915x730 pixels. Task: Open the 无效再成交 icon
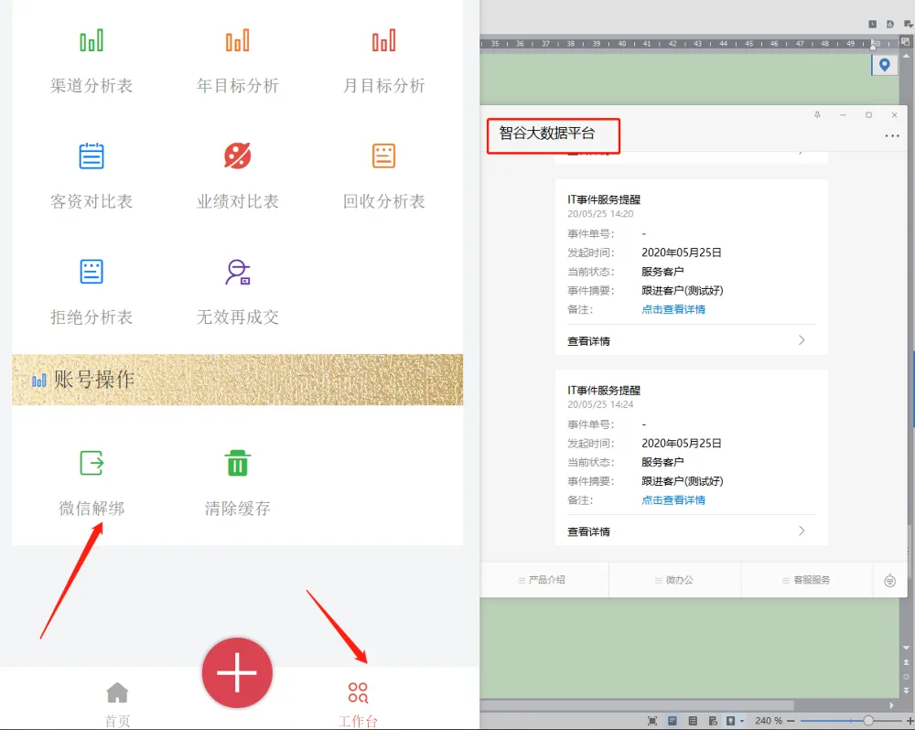[x=238, y=272]
